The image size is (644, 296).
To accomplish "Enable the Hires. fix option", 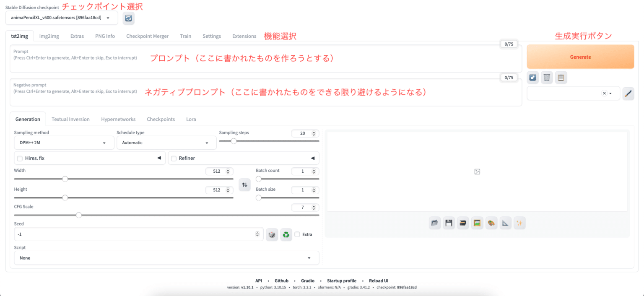I will (x=19, y=158).
